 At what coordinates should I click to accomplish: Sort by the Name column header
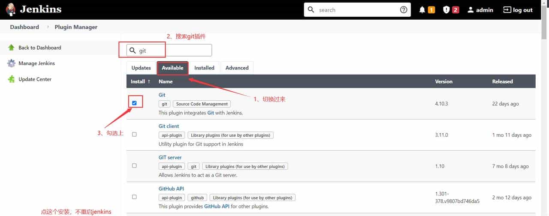tap(166, 81)
